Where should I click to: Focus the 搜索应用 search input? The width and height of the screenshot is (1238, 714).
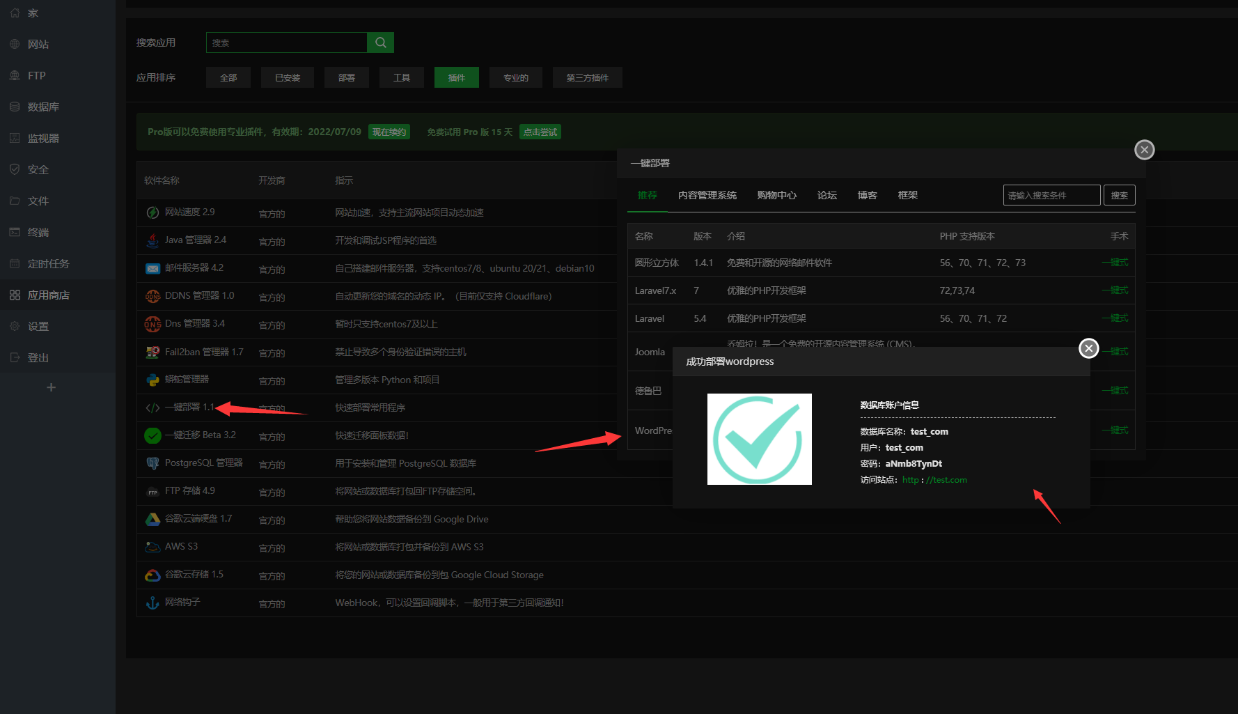[286, 42]
